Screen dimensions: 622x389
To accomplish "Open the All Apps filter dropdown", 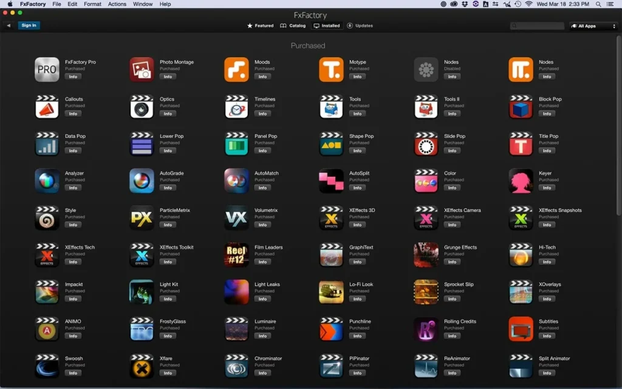I will tap(593, 26).
